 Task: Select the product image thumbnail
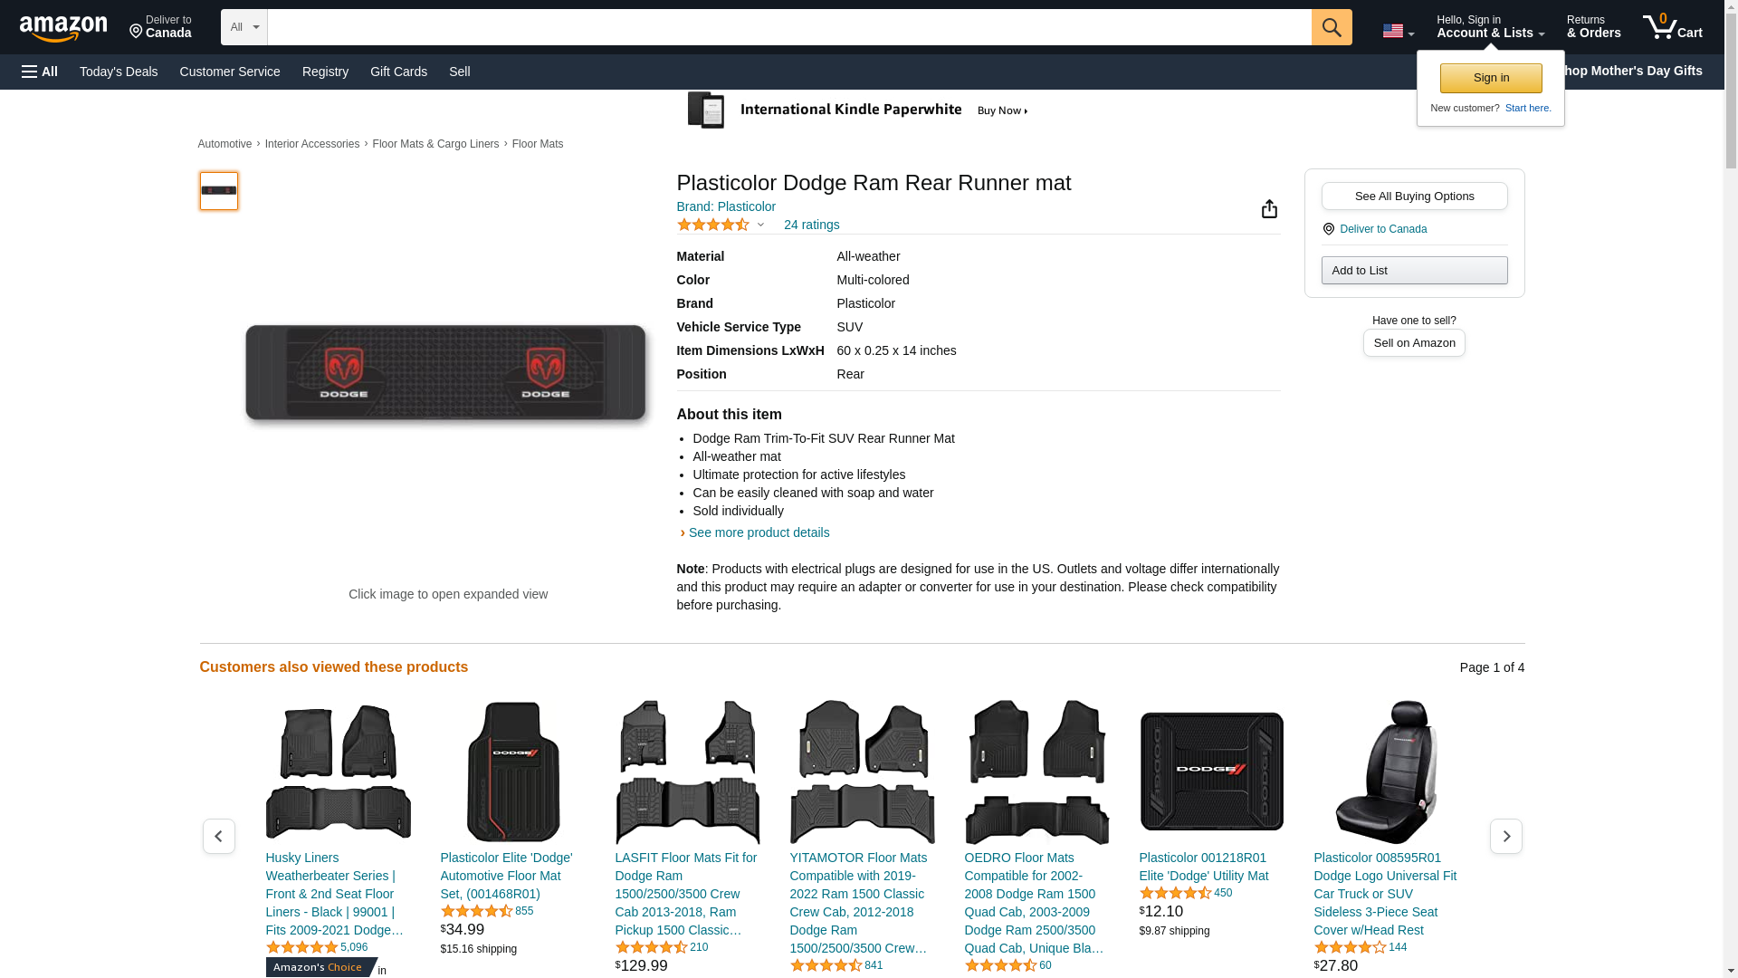pyautogui.click(x=218, y=191)
